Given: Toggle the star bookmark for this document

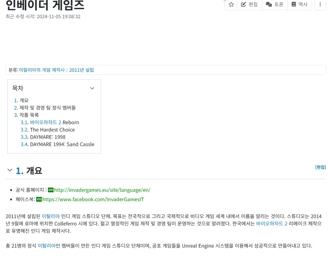Looking at the screenshot, I should coord(231,5).
